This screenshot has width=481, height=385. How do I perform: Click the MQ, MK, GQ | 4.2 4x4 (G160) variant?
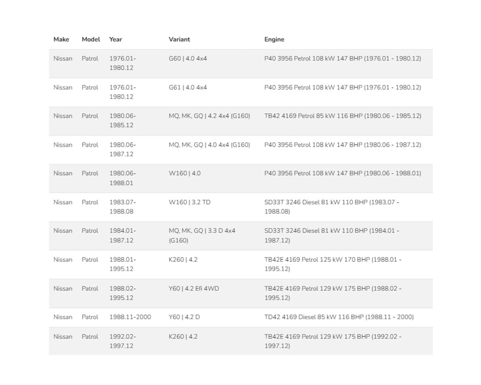pyautogui.click(x=209, y=116)
